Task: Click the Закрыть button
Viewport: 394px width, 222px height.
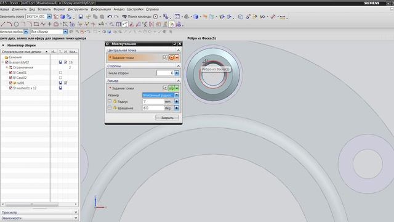Action: pos(167,118)
